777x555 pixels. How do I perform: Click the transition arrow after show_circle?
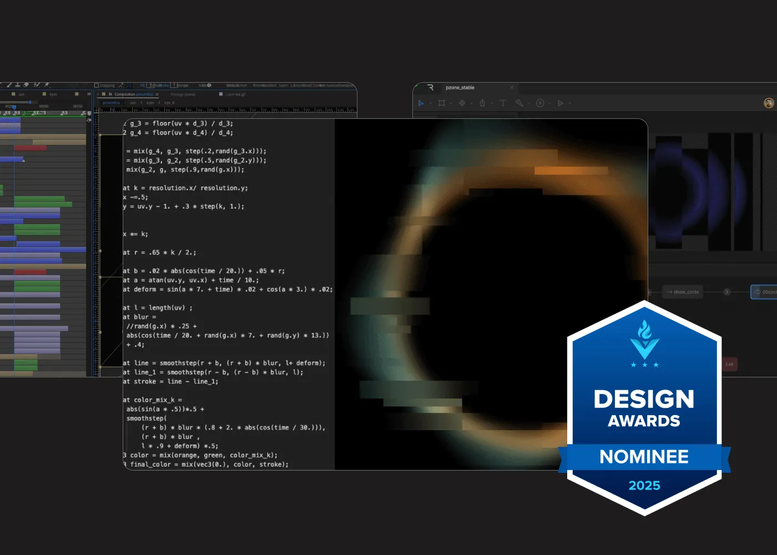pyautogui.click(x=726, y=292)
